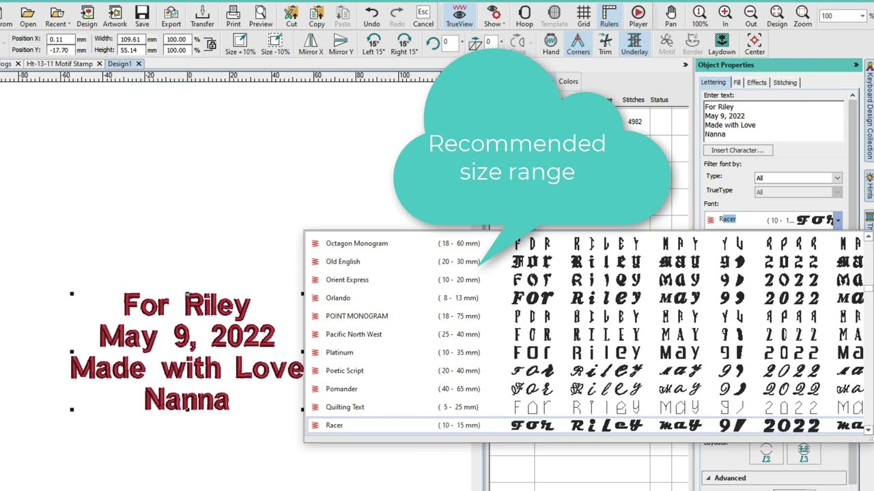Select the Hoop icon

[x=524, y=16]
